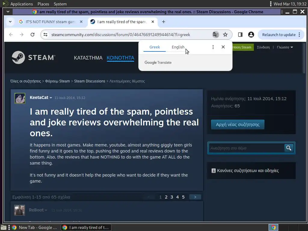Open the Places menu
Viewport: 308px width, 231px height.
coord(43,4)
